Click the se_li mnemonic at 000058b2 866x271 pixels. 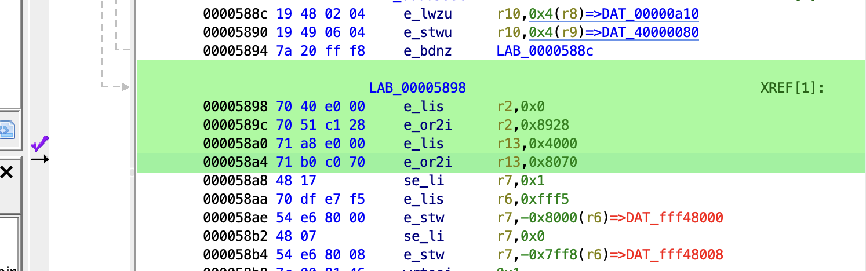tap(423, 236)
